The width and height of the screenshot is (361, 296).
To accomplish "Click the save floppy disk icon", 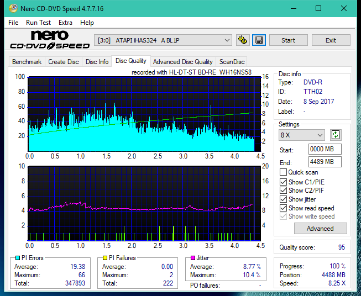I will coord(259,40).
